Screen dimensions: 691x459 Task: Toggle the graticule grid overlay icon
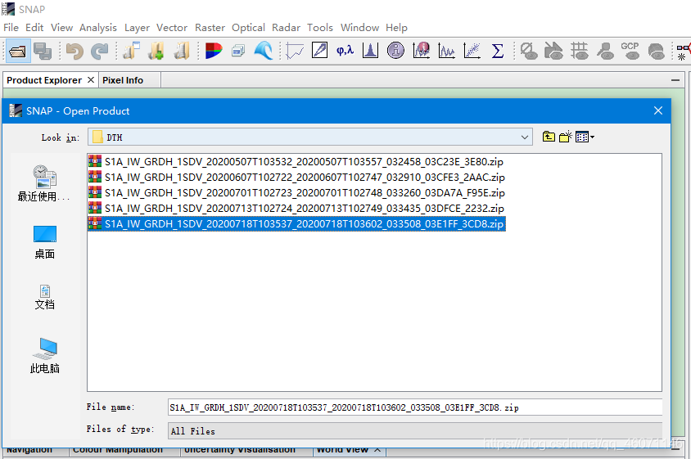(x=580, y=51)
